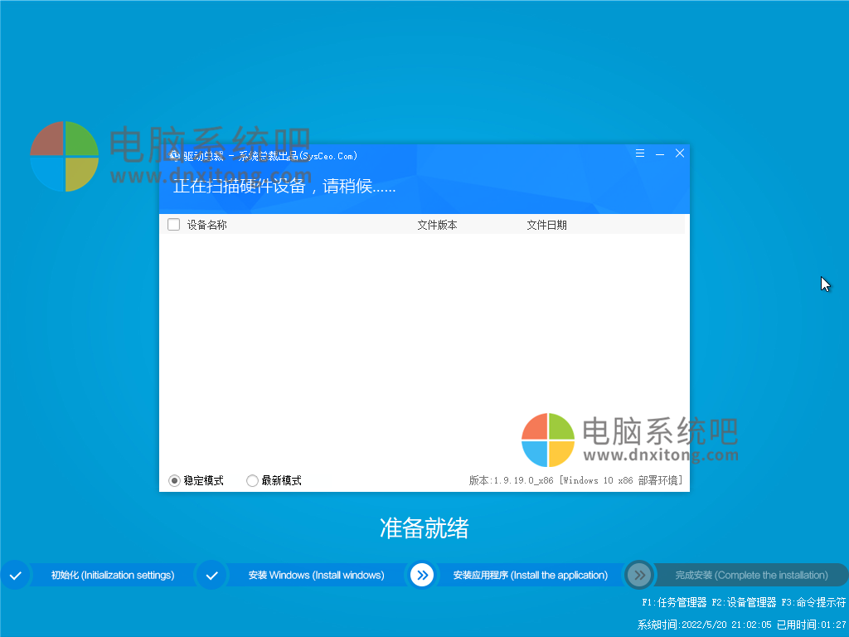Click the 设备名称 column header
849x637 pixels.
click(207, 225)
